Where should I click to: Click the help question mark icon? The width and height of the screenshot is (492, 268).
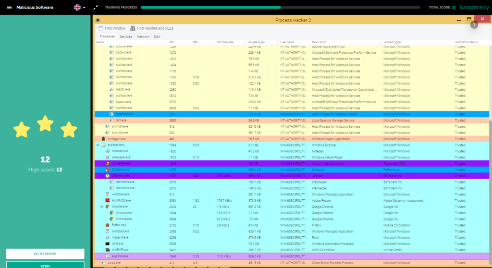(x=474, y=25)
